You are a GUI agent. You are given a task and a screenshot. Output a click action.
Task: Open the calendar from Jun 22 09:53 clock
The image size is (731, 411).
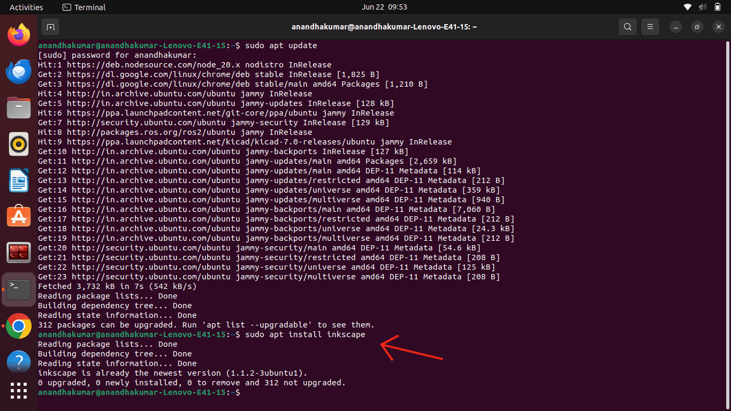click(384, 7)
